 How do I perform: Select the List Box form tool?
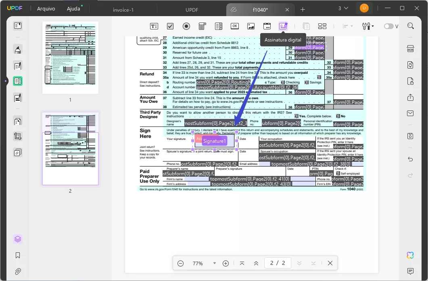point(219,26)
